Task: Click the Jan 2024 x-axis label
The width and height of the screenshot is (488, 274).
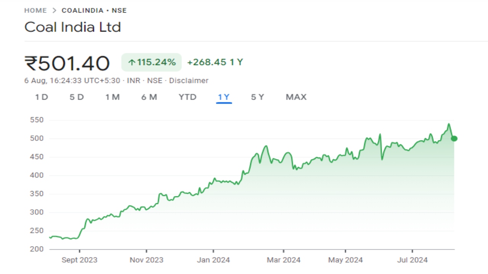Action: tap(213, 260)
